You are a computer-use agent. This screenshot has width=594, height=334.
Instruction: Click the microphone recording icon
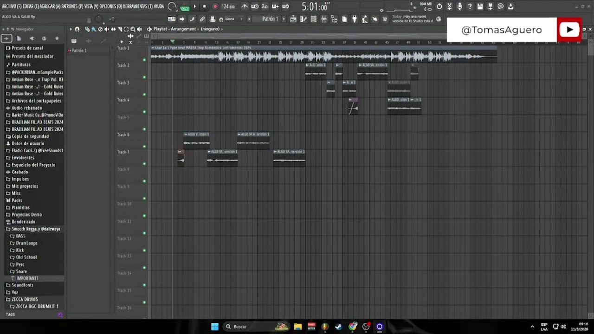[459, 6]
